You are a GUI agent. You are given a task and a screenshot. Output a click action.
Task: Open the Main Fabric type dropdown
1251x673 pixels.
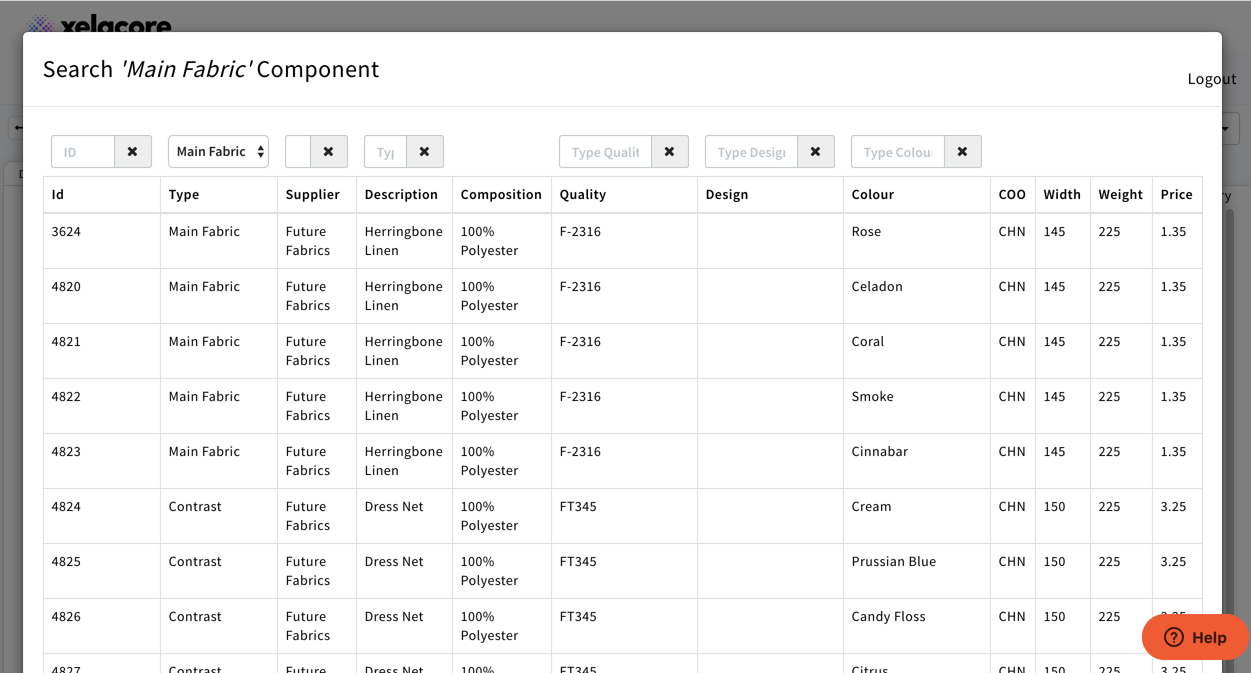[218, 151]
